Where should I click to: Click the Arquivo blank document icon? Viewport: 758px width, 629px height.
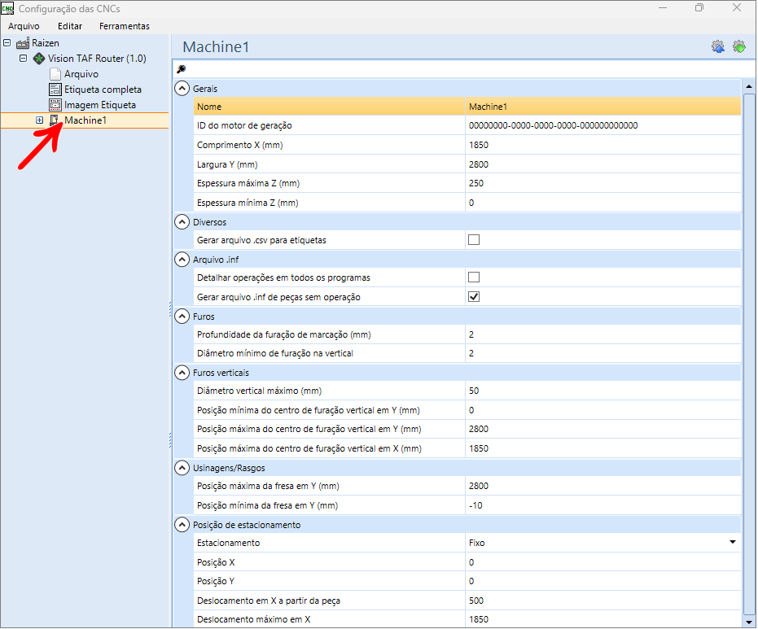tap(55, 74)
